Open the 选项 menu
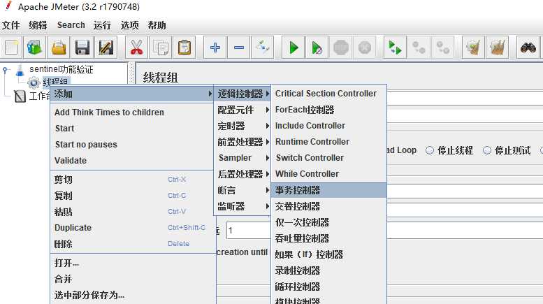This screenshot has height=304, width=543. (x=129, y=25)
